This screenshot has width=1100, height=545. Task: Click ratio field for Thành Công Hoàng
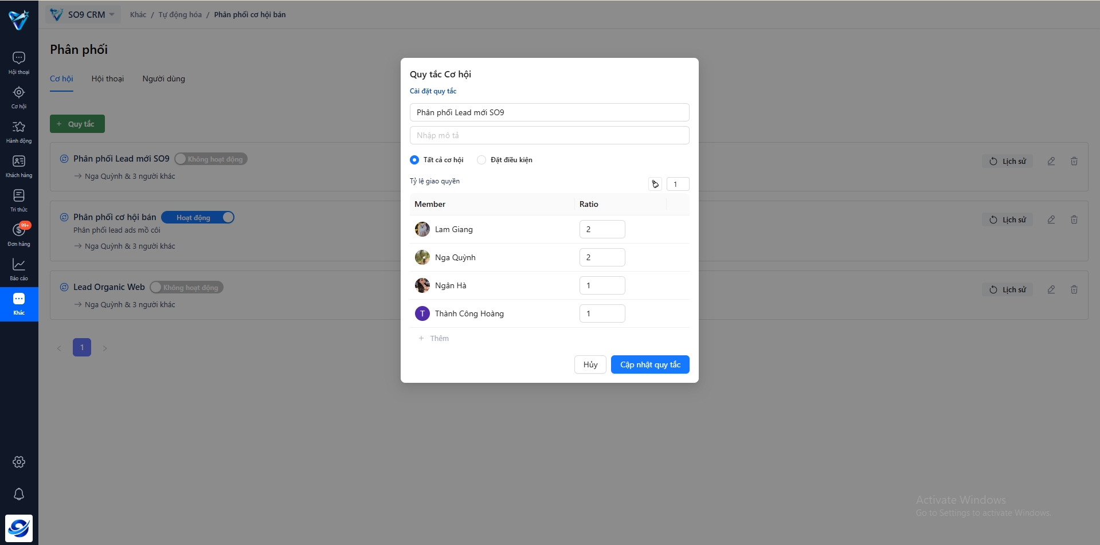(602, 313)
